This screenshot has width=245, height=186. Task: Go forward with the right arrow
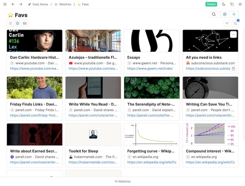20,4
